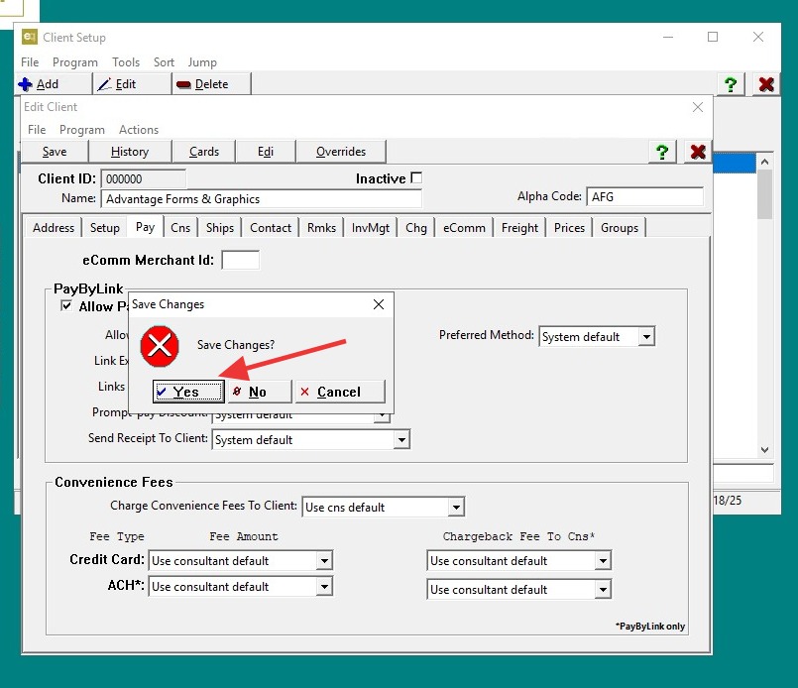
Task: Click the Name field with Advantage Forms & Graphics
Action: tap(262, 199)
